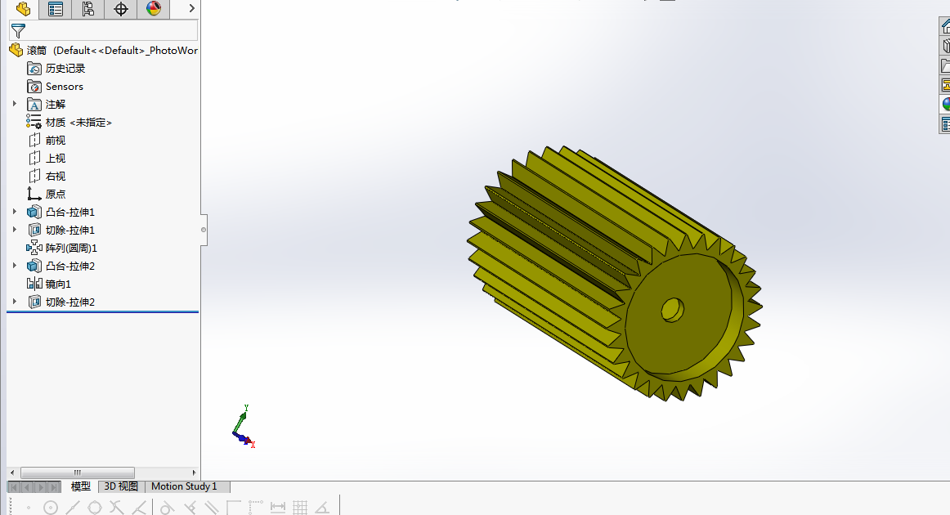The width and height of the screenshot is (950, 515).
Task: Click the Tangent snap icon
Action: pyautogui.click(x=168, y=508)
